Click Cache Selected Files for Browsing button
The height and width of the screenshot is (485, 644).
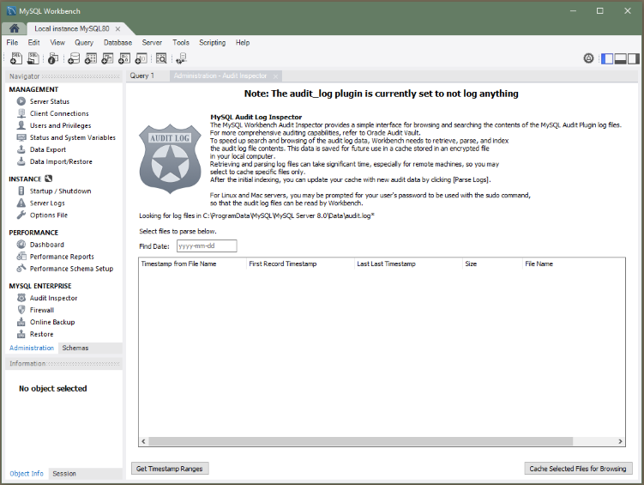(x=579, y=469)
